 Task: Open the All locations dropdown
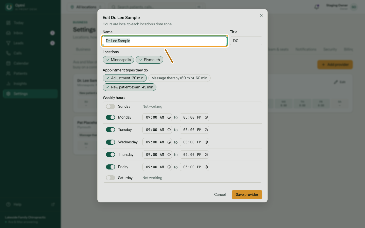click(86, 7)
